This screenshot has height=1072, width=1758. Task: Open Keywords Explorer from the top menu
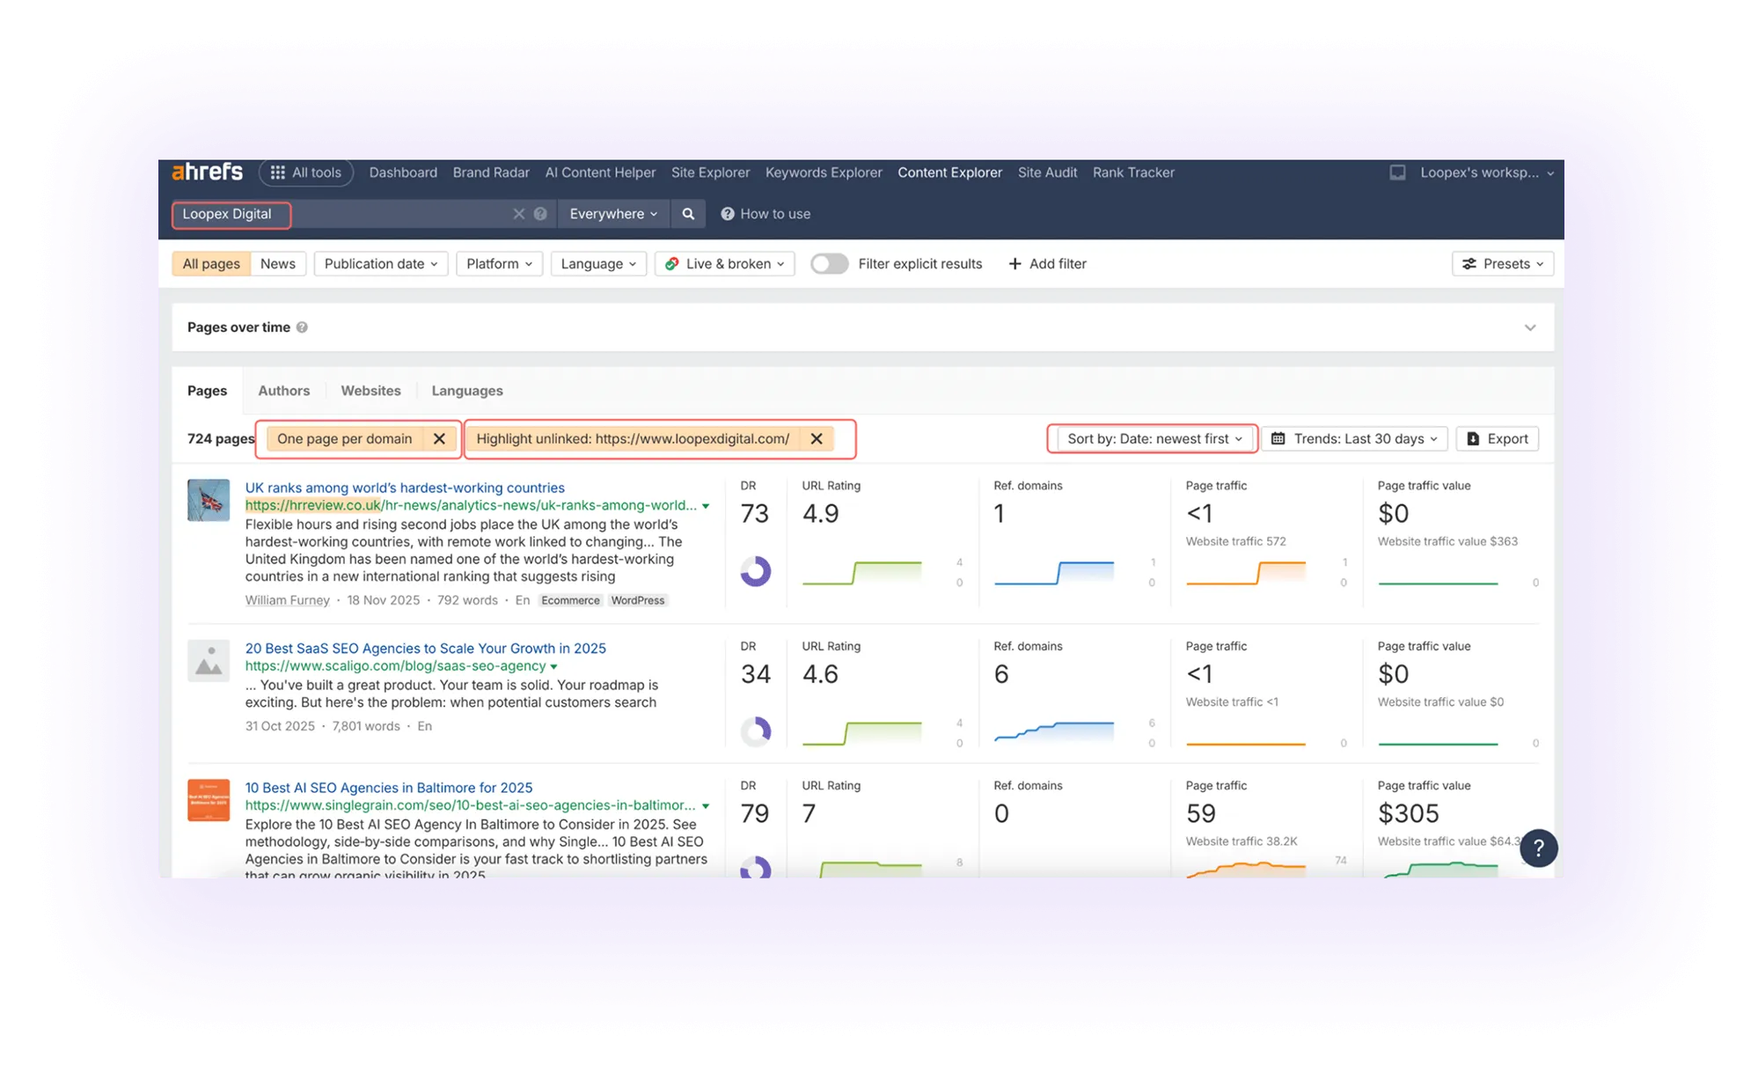[823, 173]
